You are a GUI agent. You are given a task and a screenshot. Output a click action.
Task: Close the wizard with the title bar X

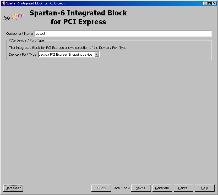pos(214,3)
